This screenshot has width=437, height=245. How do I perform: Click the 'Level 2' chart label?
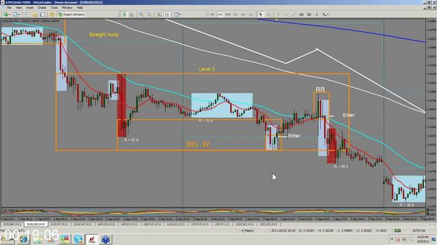coord(206,69)
